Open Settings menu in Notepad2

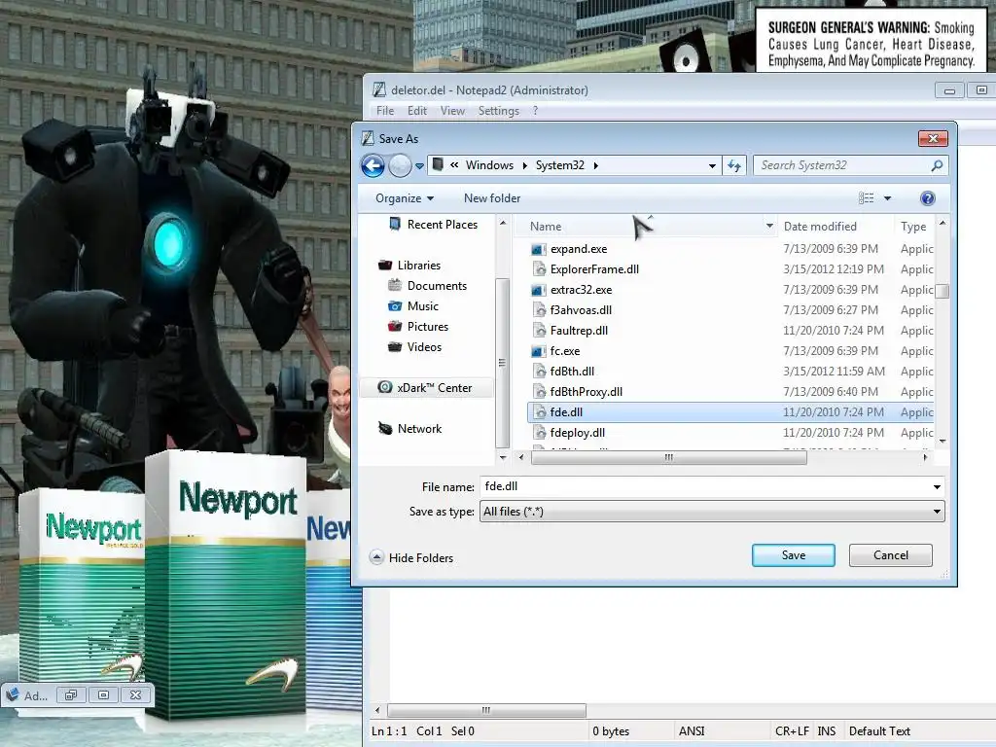(499, 111)
